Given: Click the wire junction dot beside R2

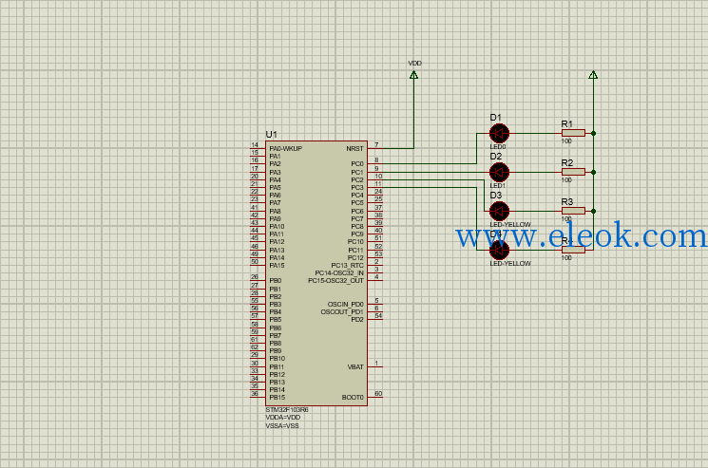Looking at the screenshot, I should [593, 172].
